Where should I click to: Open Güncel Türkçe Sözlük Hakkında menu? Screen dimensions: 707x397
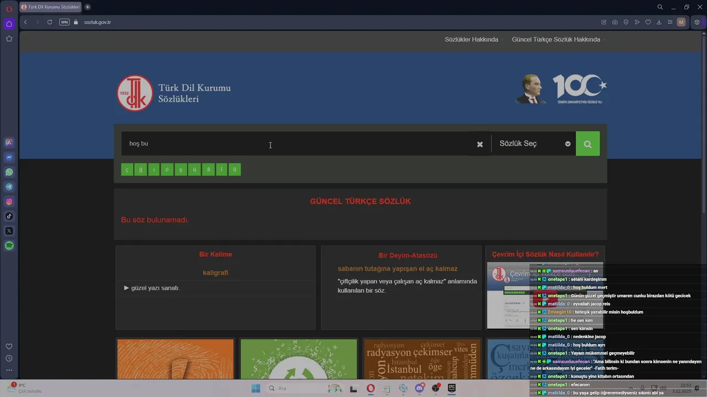[x=556, y=40]
